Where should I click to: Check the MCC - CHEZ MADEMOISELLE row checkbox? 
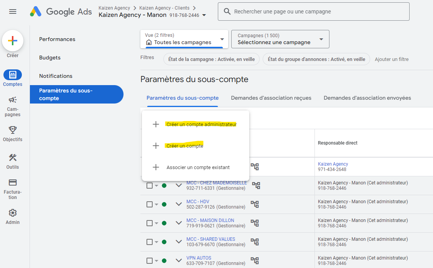tap(150, 186)
